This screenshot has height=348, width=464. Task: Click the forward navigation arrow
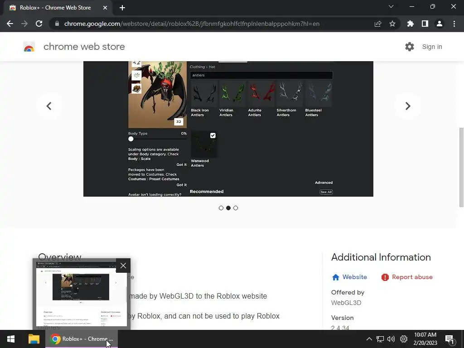coord(24,24)
